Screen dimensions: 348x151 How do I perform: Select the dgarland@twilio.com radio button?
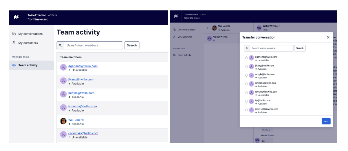click(x=247, y=58)
